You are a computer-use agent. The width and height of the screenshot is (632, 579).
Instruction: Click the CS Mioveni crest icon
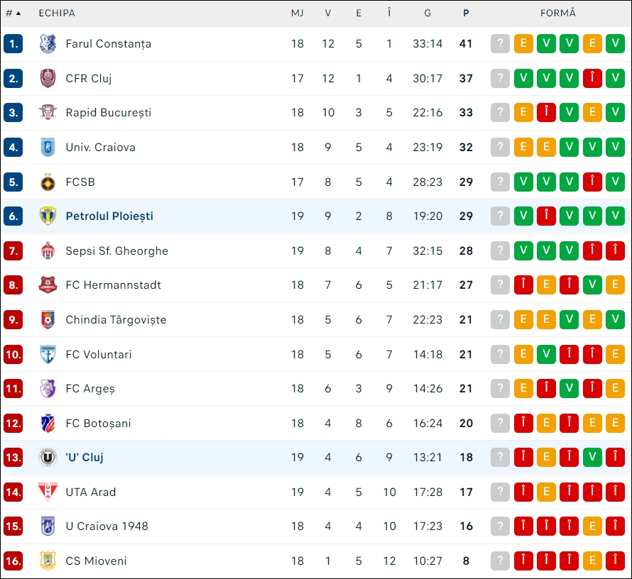tap(48, 561)
